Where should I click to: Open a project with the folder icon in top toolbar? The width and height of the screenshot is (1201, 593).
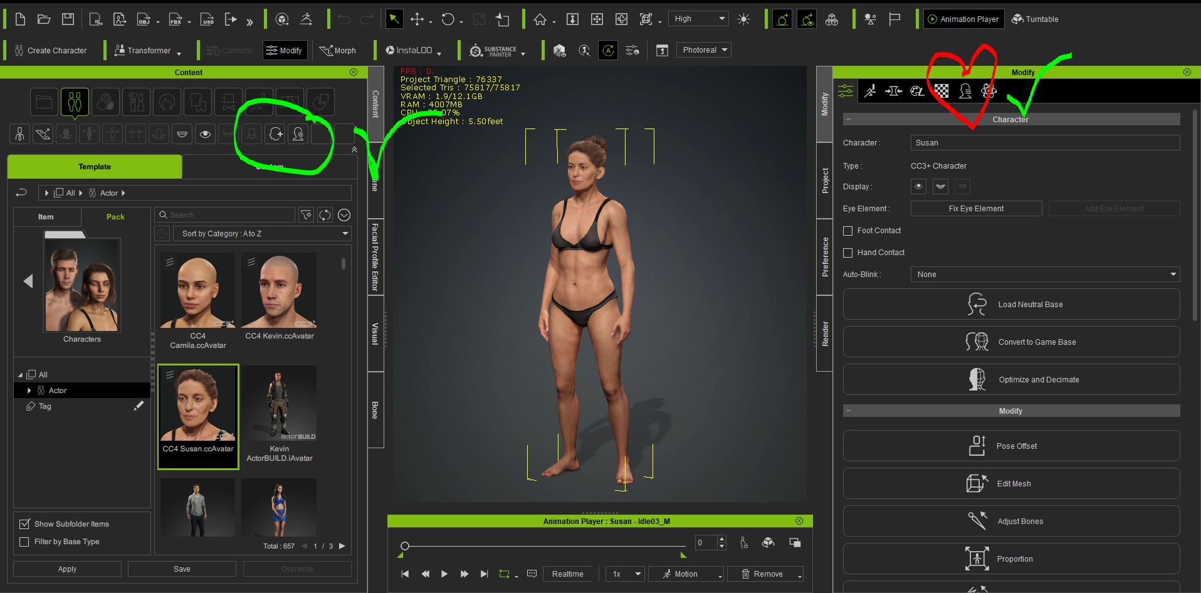tap(44, 19)
